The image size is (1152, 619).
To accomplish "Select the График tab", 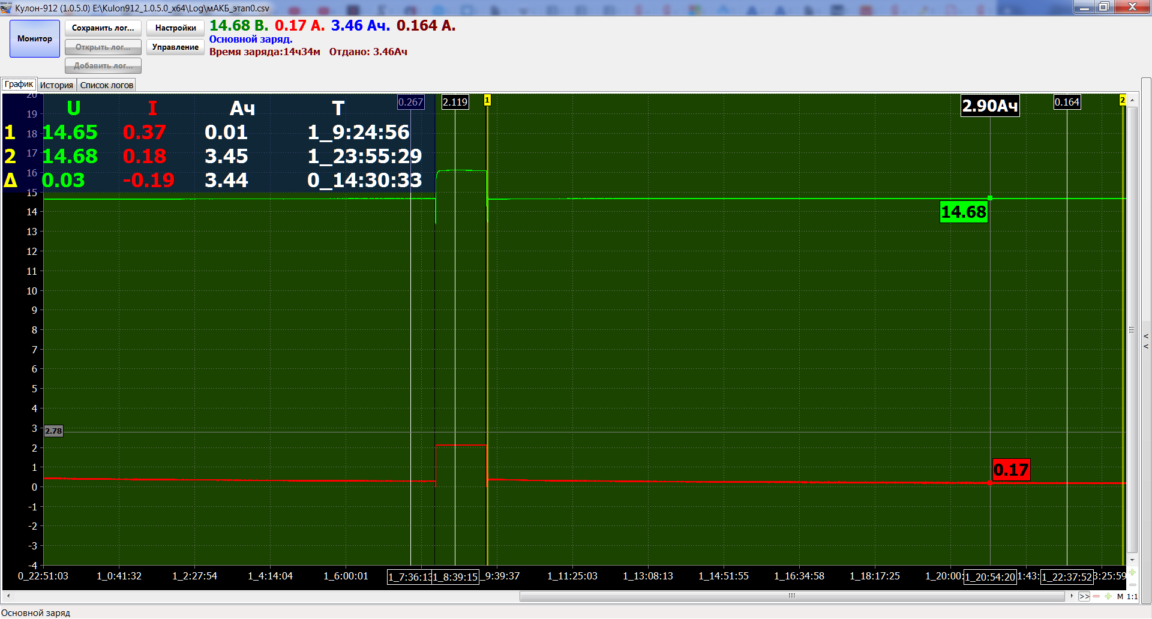I will [19, 85].
